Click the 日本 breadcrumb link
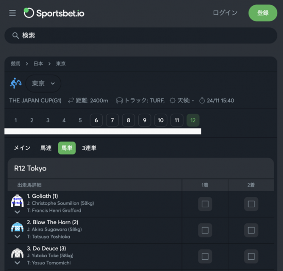The height and width of the screenshot is (271, 283). [38, 64]
